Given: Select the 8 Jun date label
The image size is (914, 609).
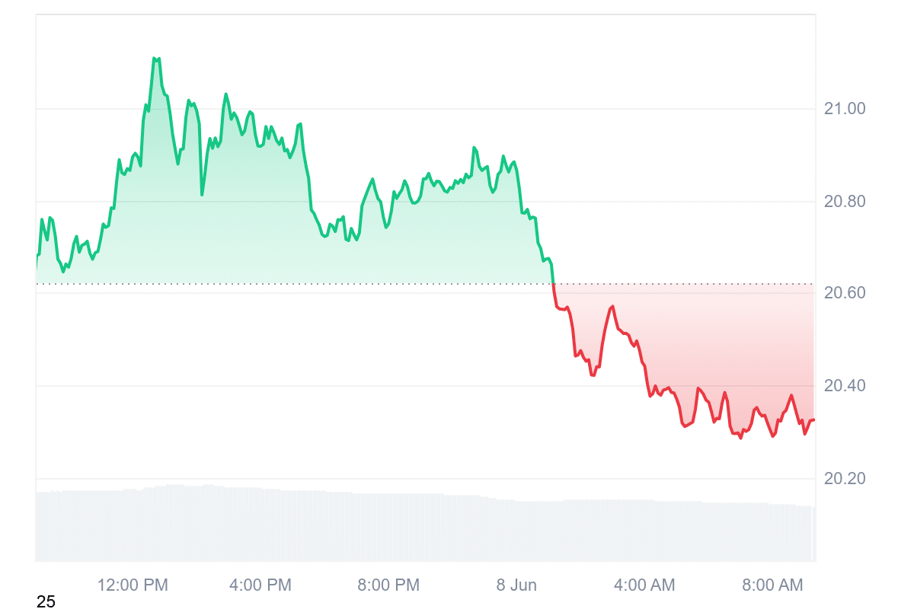Looking at the screenshot, I should [x=516, y=585].
